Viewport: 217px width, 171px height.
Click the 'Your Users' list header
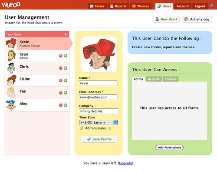pos(37,34)
